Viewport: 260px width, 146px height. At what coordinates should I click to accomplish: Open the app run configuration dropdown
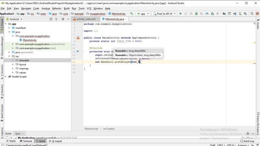[x=143, y=14]
